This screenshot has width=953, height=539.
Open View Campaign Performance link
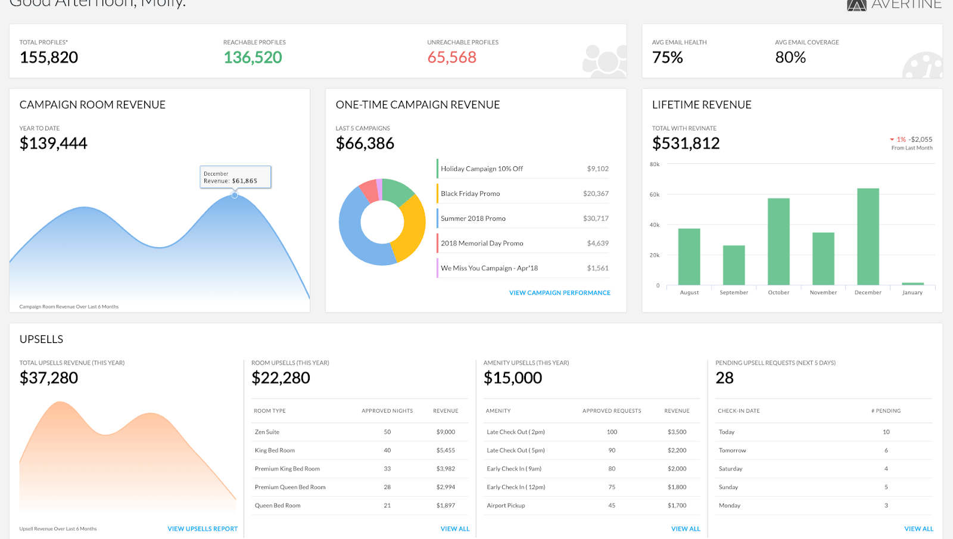click(x=559, y=293)
